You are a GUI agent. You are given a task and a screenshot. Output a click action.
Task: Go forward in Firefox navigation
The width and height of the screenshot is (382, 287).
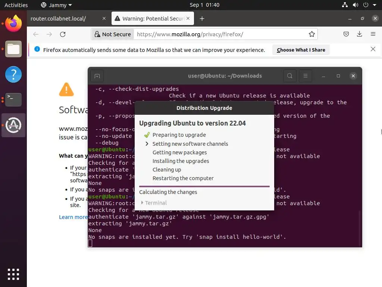49,34
